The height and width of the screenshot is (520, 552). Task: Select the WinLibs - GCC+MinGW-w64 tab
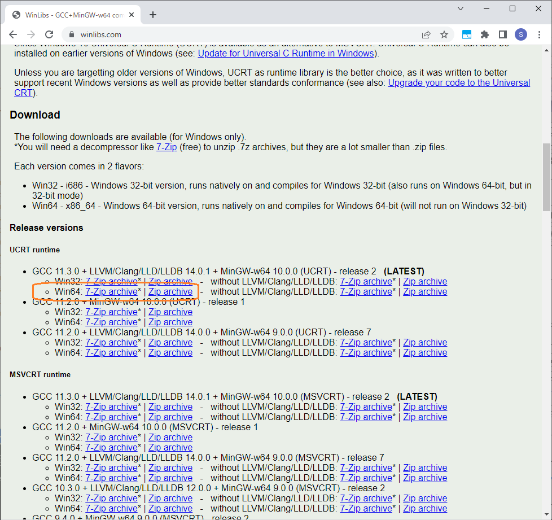click(73, 15)
